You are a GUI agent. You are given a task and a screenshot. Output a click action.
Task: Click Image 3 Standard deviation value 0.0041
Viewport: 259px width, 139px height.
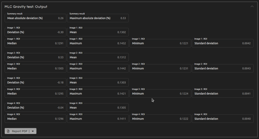pyautogui.click(x=246, y=94)
